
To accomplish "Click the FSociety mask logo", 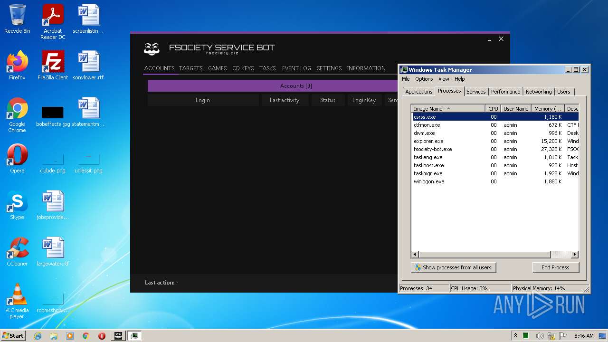I will pyautogui.click(x=152, y=48).
